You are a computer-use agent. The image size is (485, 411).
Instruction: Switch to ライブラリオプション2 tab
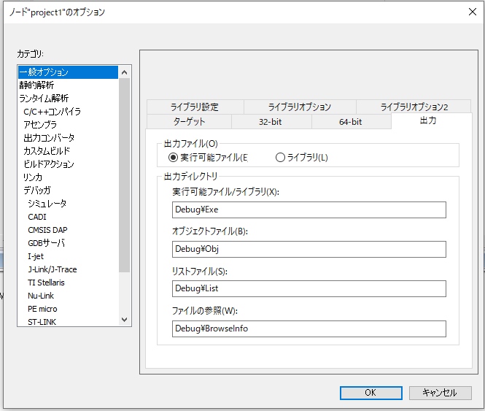414,107
